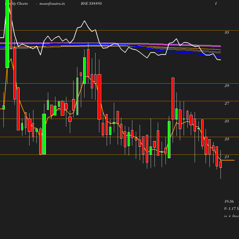Click the BSE stock code label

(91, 3)
